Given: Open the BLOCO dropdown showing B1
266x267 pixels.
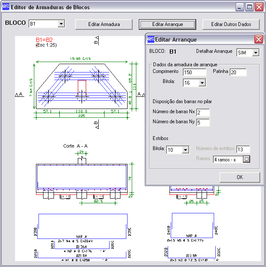Looking at the screenshot, I should pos(61,24).
